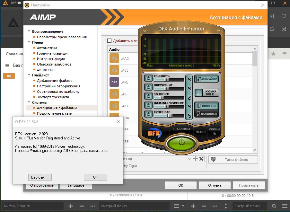Open the Горячие клавиши settings page
Viewport: 290px width, 212px height.
52,53
